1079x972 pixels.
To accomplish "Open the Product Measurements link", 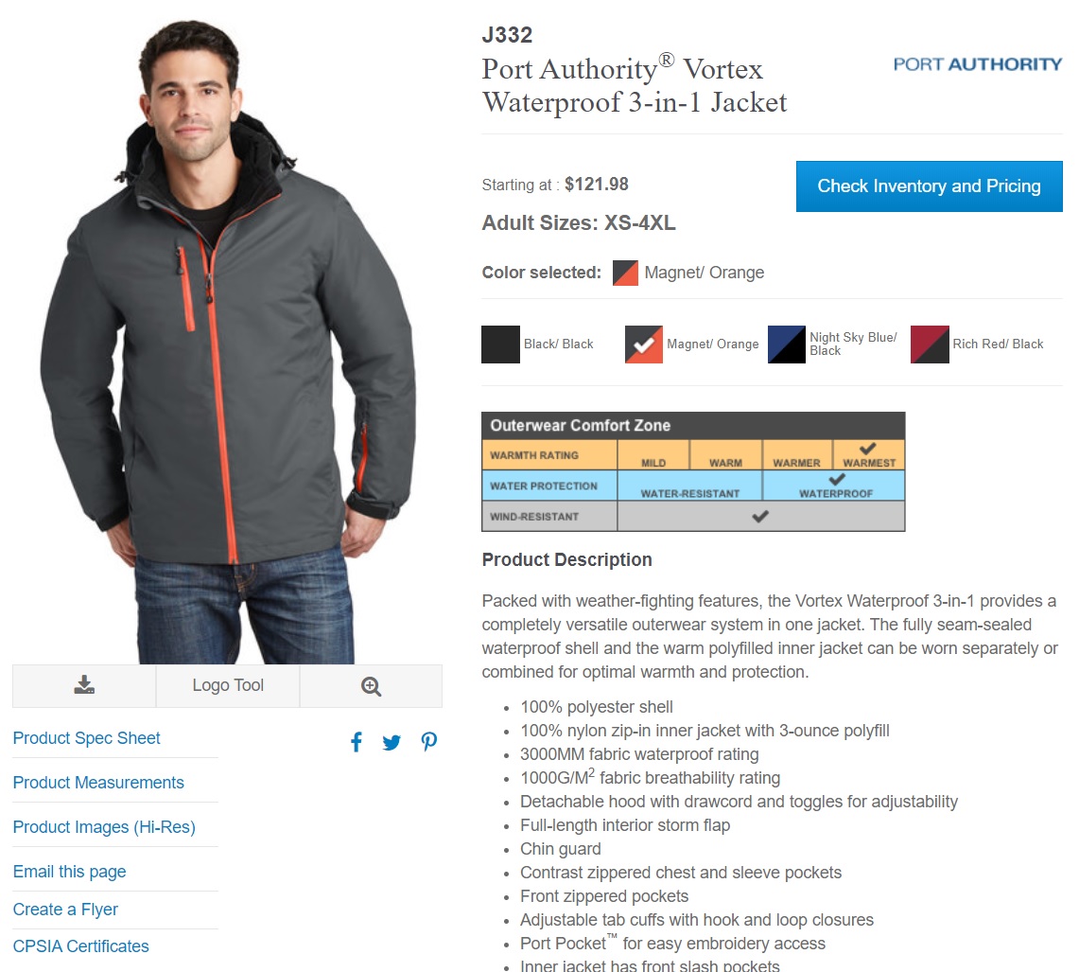I will [x=98, y=783].
